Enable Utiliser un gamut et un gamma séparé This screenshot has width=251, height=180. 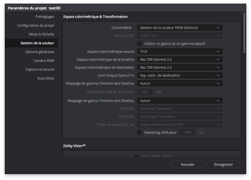pyautogui.click(x=139, y=43)
